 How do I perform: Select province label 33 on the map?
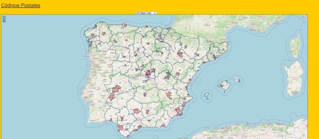(x=123, y=29)
